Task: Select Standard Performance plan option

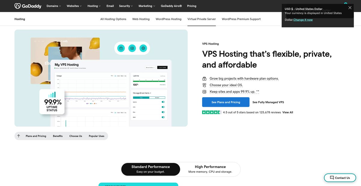Action: coord(151,169)
